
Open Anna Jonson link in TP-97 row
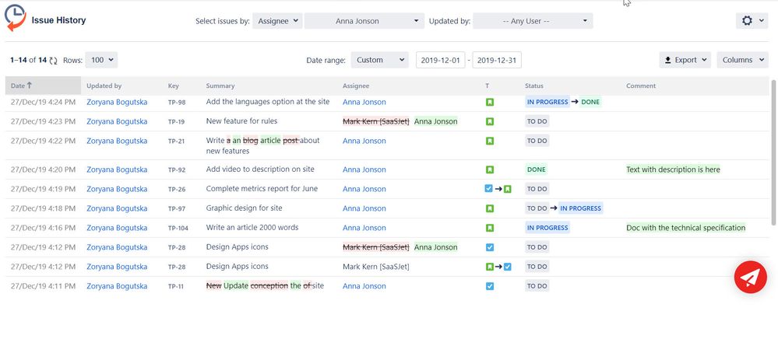click(364, 208)
